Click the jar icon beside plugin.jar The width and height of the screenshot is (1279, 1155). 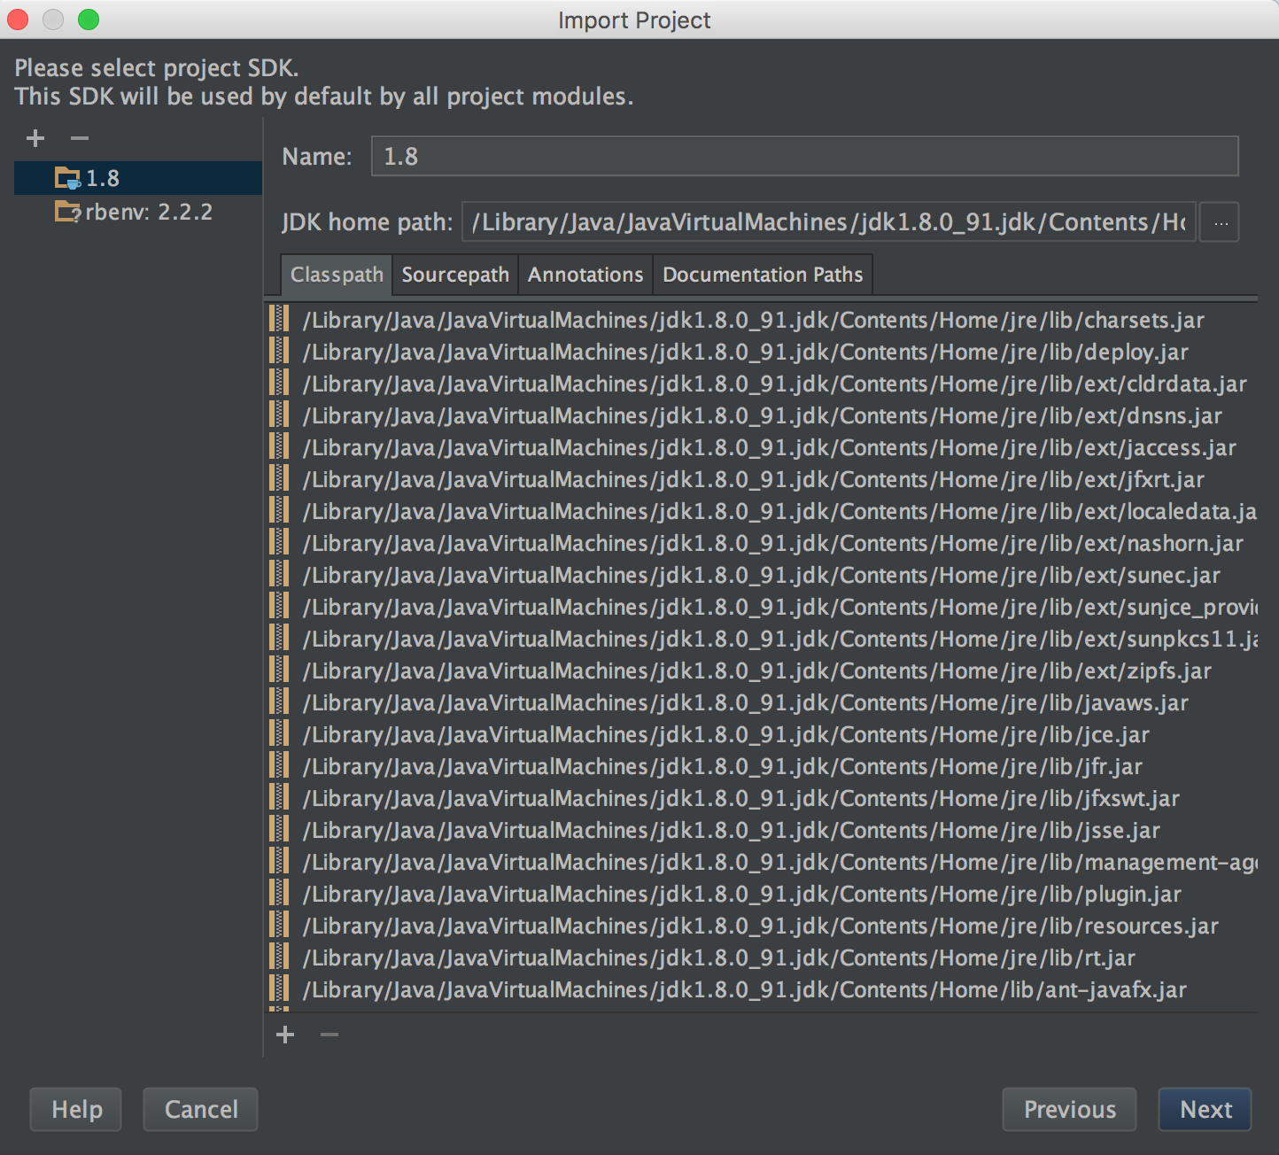coord(280,894)
